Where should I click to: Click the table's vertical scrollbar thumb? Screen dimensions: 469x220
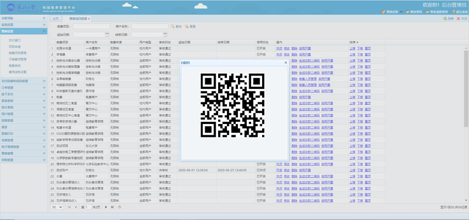[466, 88]
